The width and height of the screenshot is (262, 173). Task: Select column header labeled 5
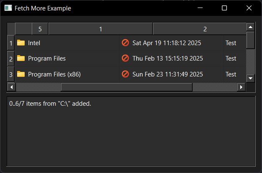tap(40, 29)
